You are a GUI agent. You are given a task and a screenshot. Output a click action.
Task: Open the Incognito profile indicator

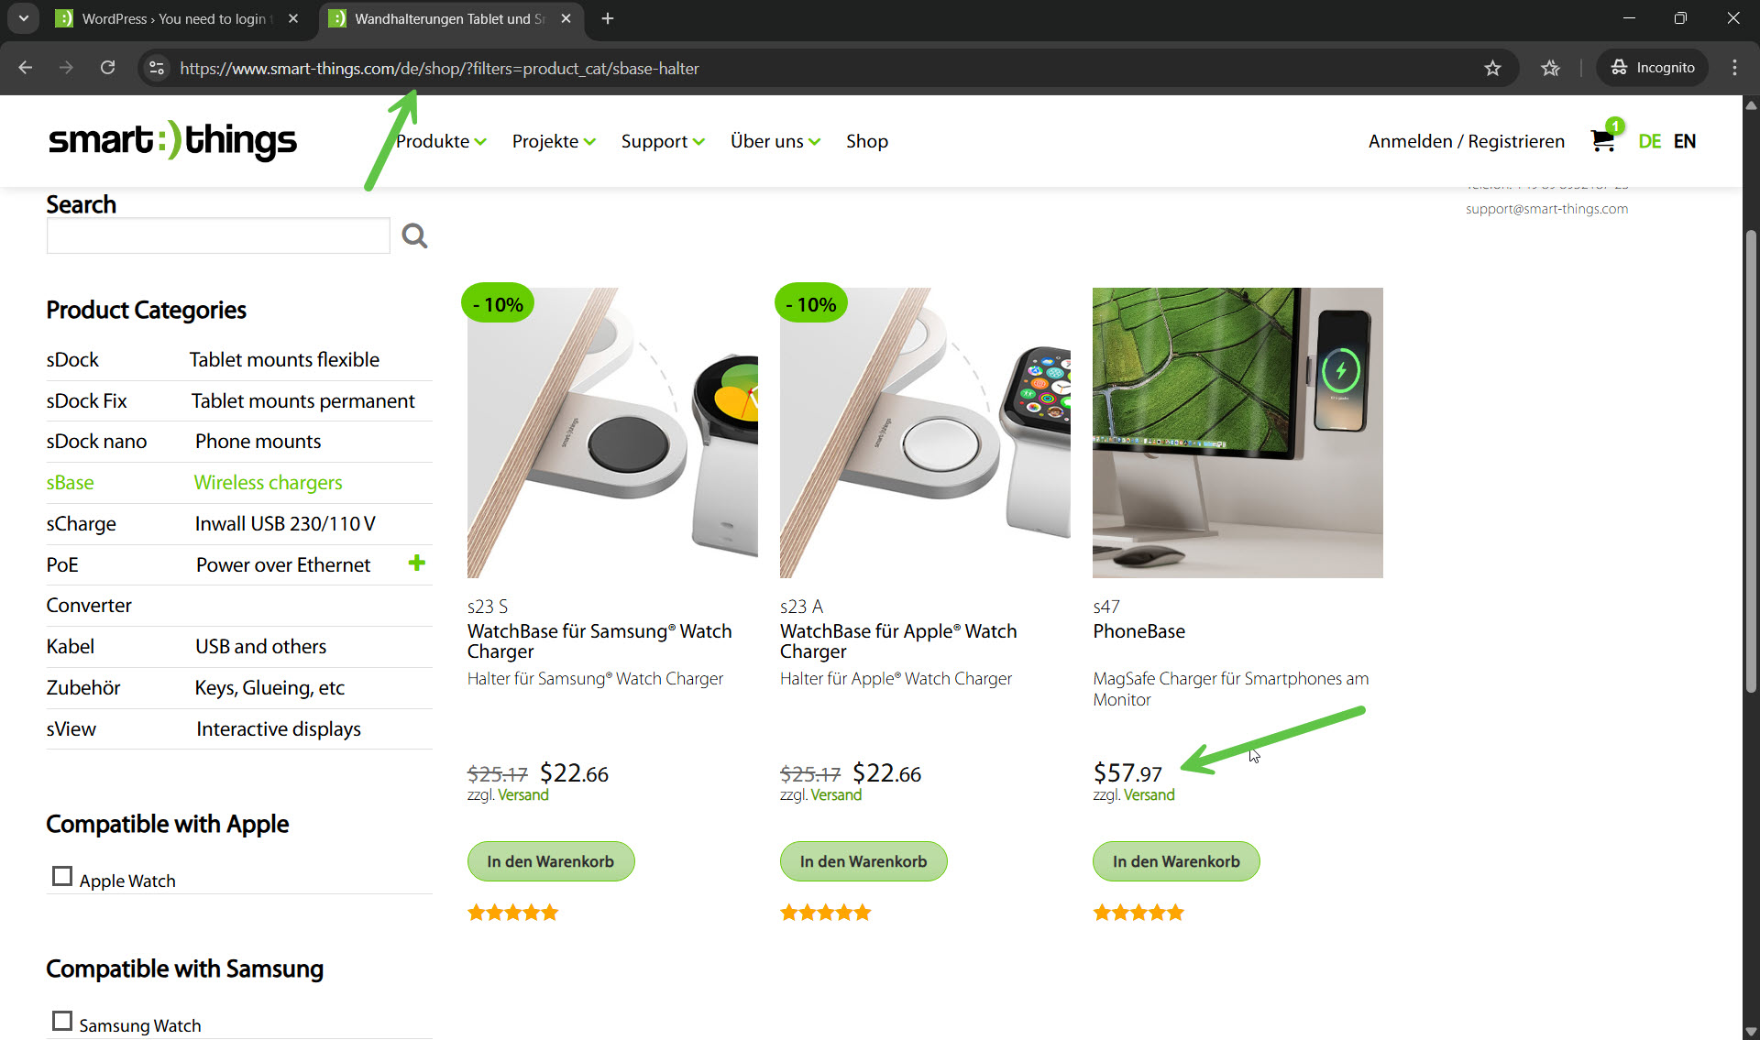1652,68
